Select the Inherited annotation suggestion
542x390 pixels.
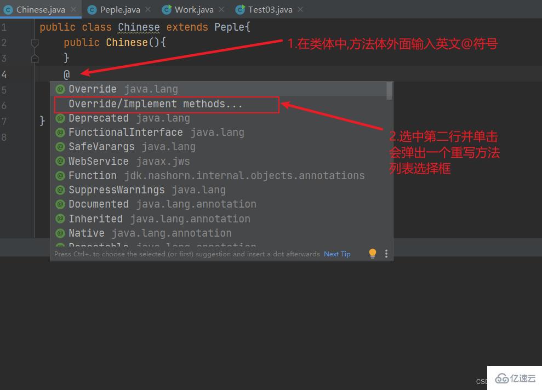tap(219, 219)
